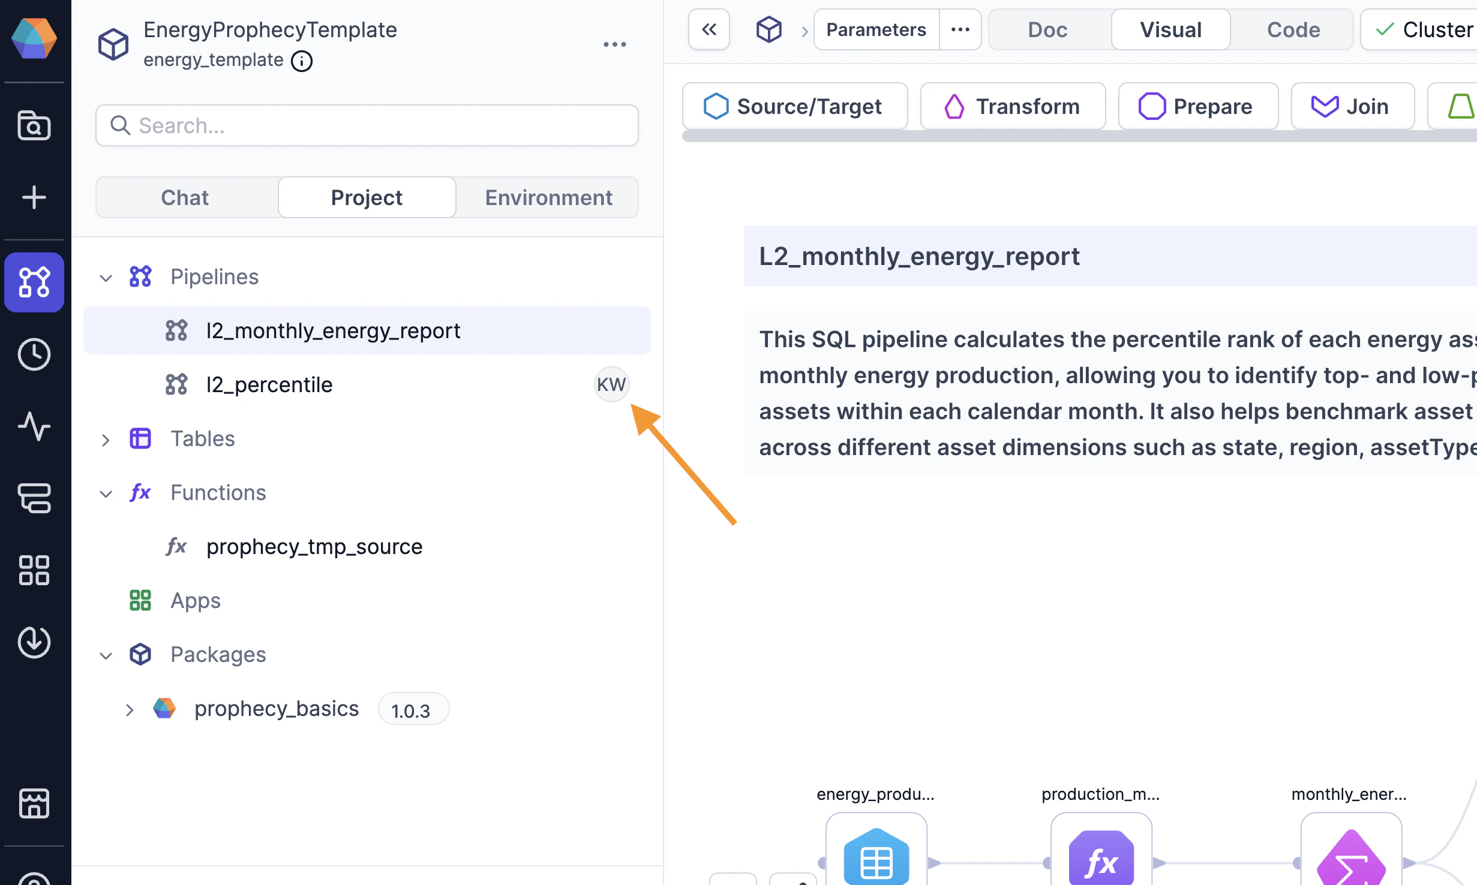Switch to the Environment tab
Image resolution: width=1477 pixels, height=885 pixels.
click(548, 197)
